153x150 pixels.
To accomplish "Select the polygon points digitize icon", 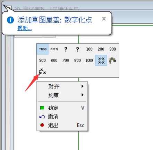I will [x=42, y=72].
